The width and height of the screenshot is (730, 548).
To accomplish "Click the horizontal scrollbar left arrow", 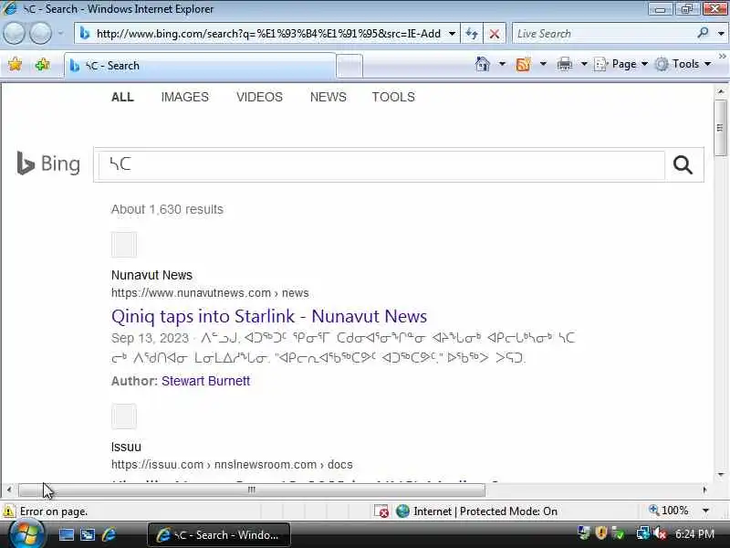I will tap(9, 490).
